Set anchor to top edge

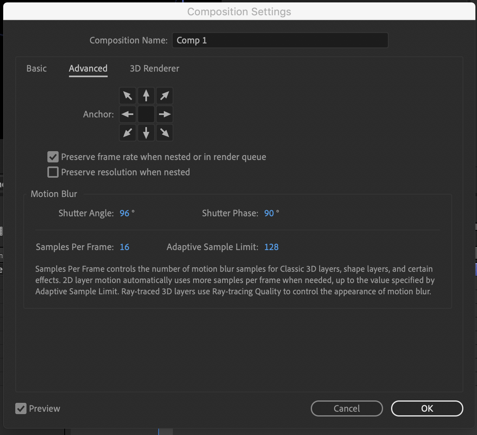pos(146,96)
